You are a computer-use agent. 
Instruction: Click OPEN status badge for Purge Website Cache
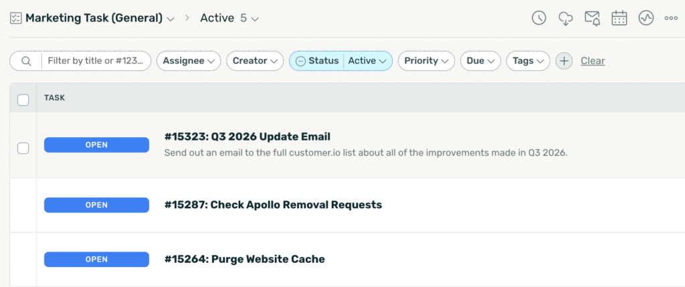(x=96, y=259)
